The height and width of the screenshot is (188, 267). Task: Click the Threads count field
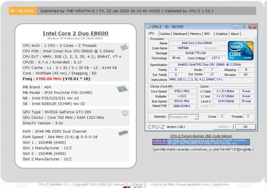248,116
